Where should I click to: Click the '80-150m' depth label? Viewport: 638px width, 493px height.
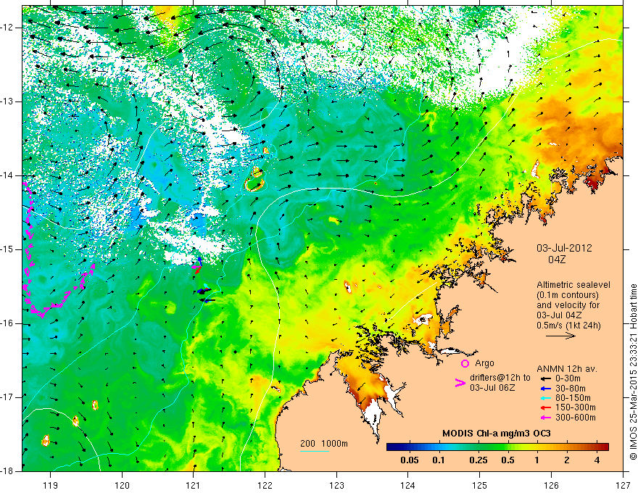573,398
